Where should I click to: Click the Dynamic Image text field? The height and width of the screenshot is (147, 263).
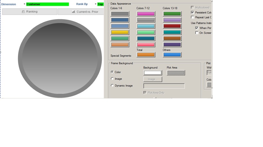pyautogui.click(x=164, y=86)
